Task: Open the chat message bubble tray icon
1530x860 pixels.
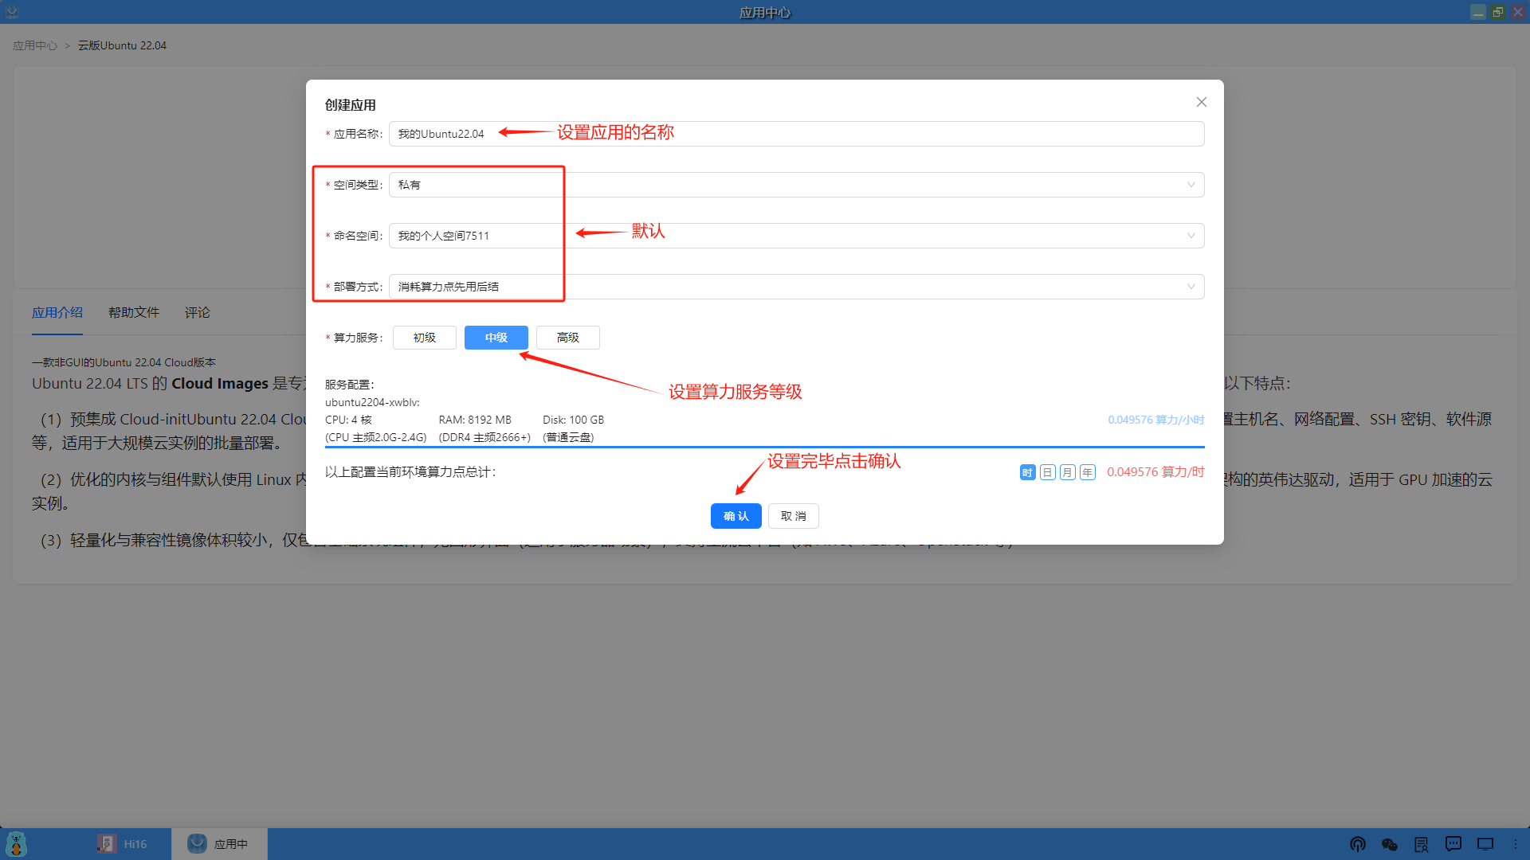Action: pos(1453,844)
